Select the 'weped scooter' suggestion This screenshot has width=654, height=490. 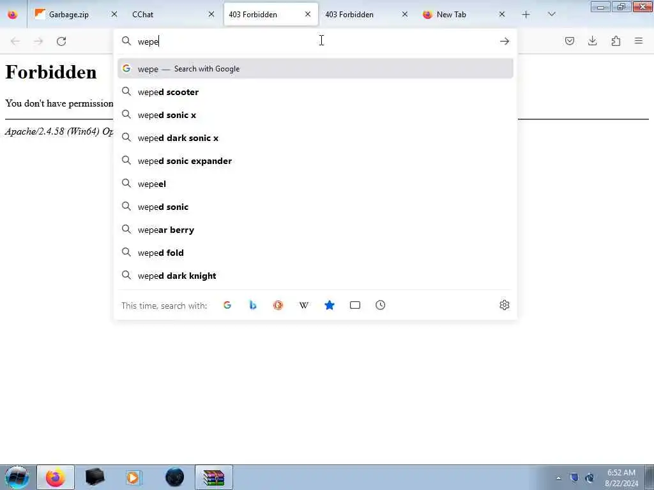pos(316,92)
